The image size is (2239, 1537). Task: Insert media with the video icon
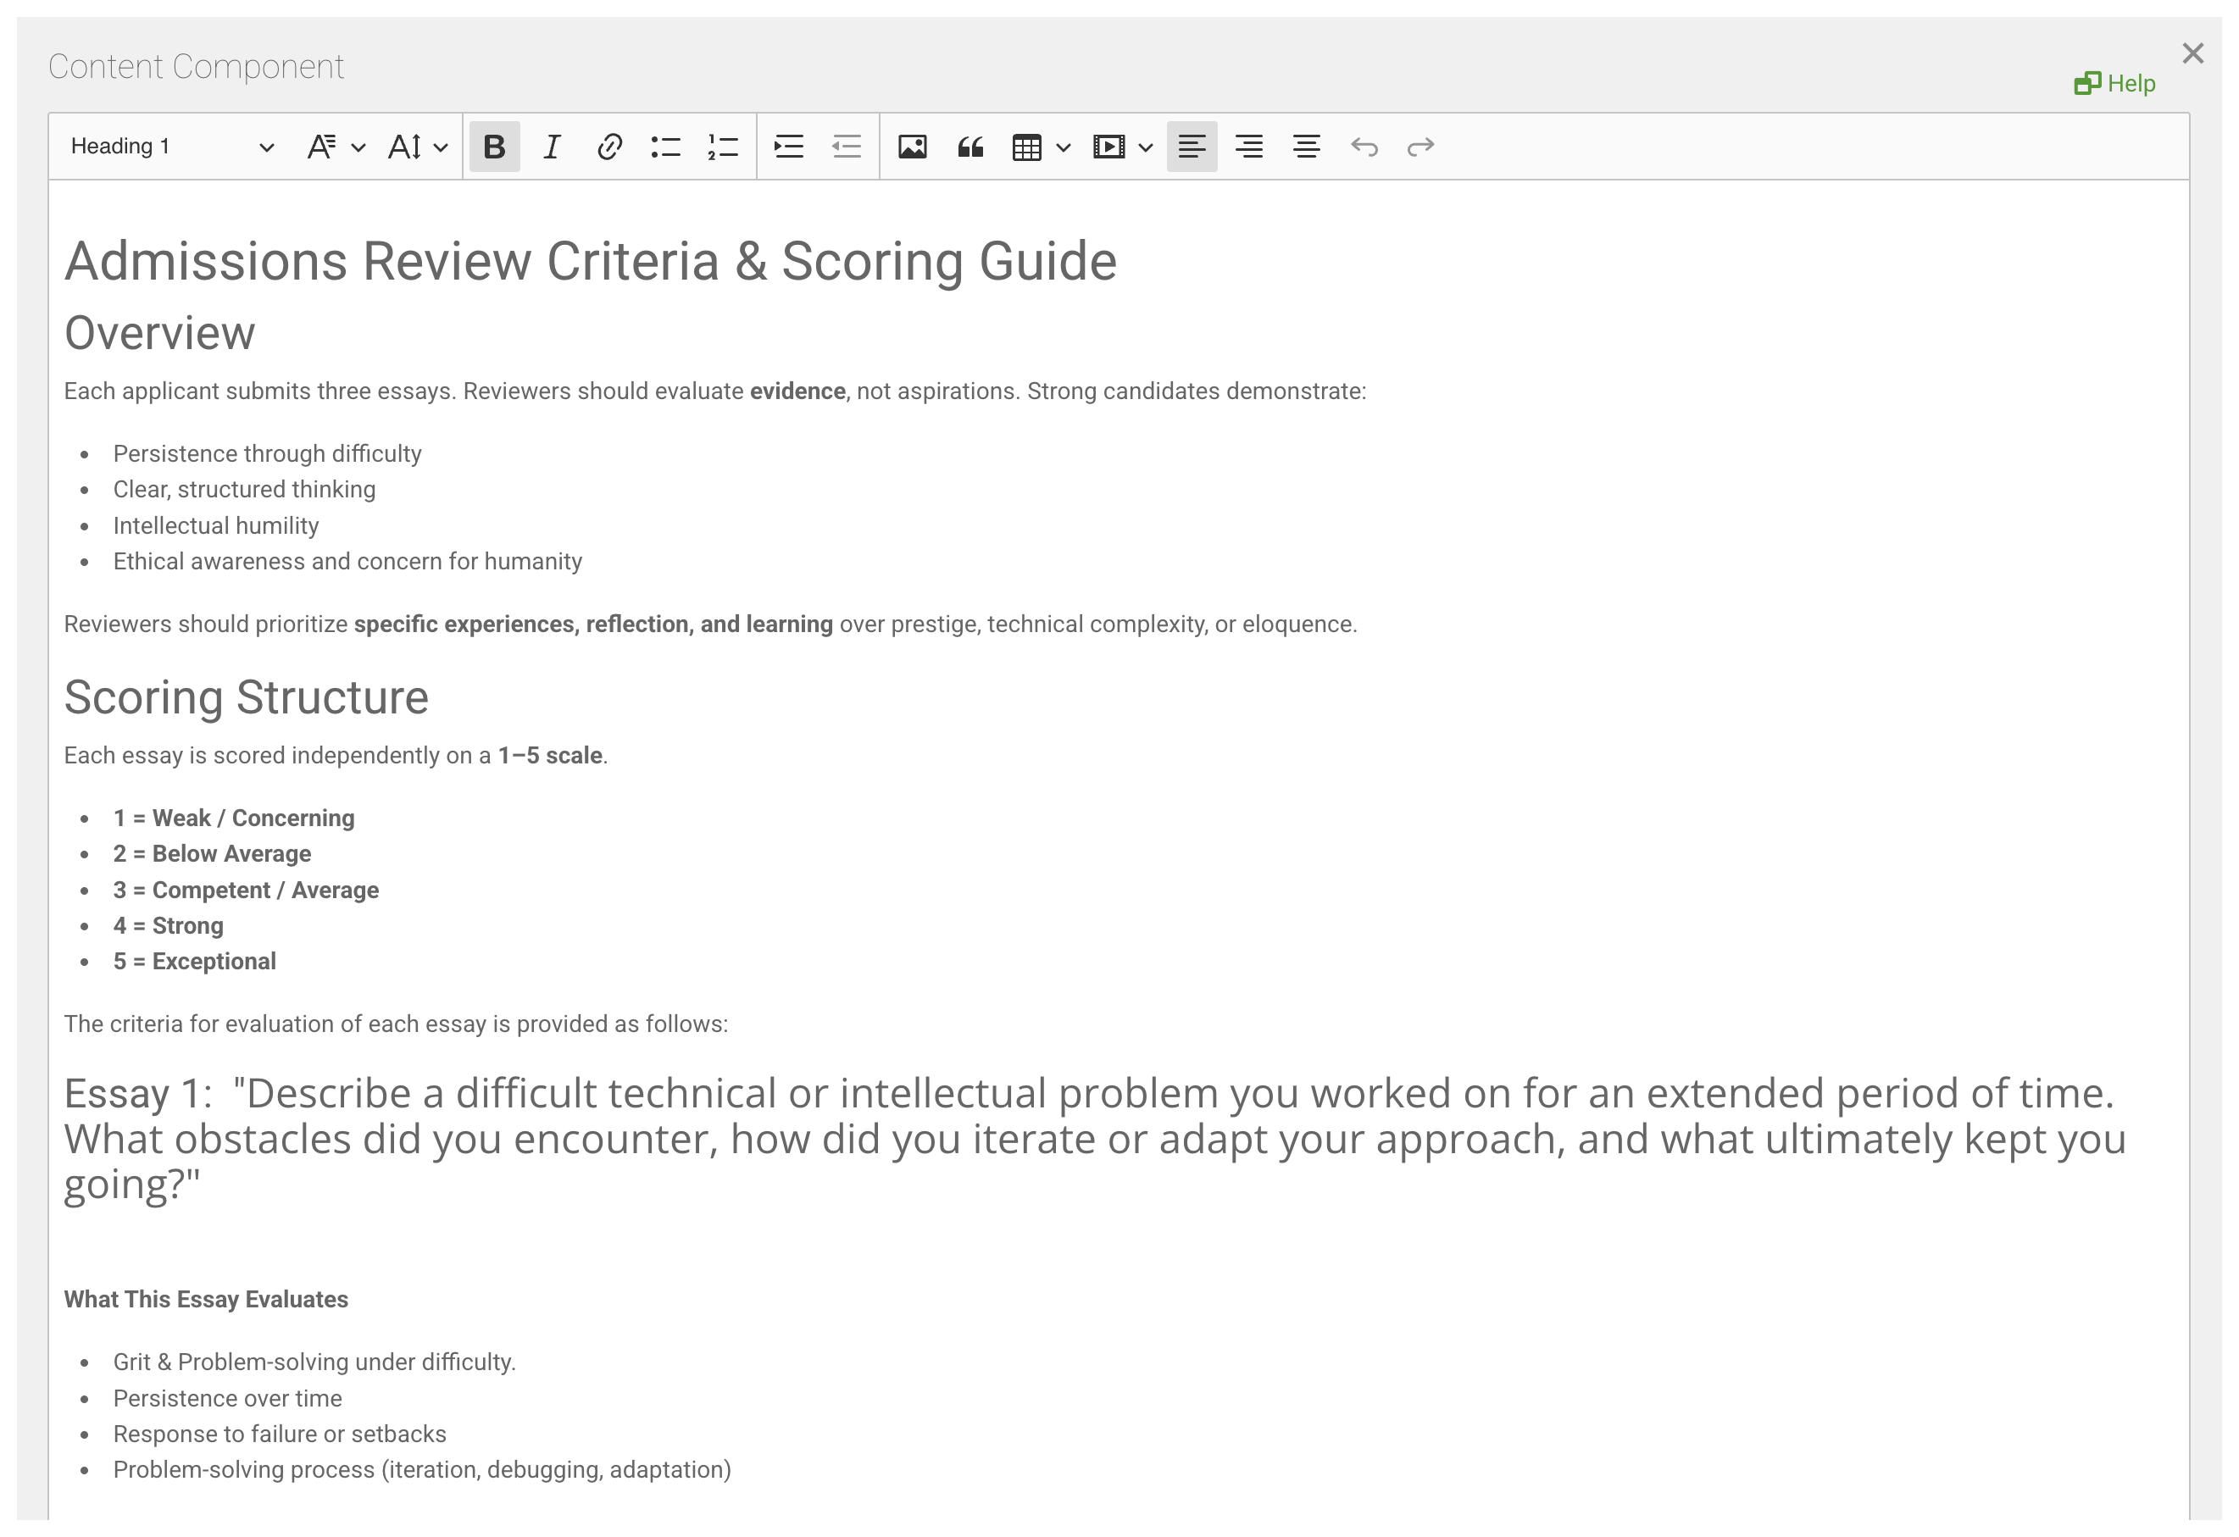(x=1108, y=147)
